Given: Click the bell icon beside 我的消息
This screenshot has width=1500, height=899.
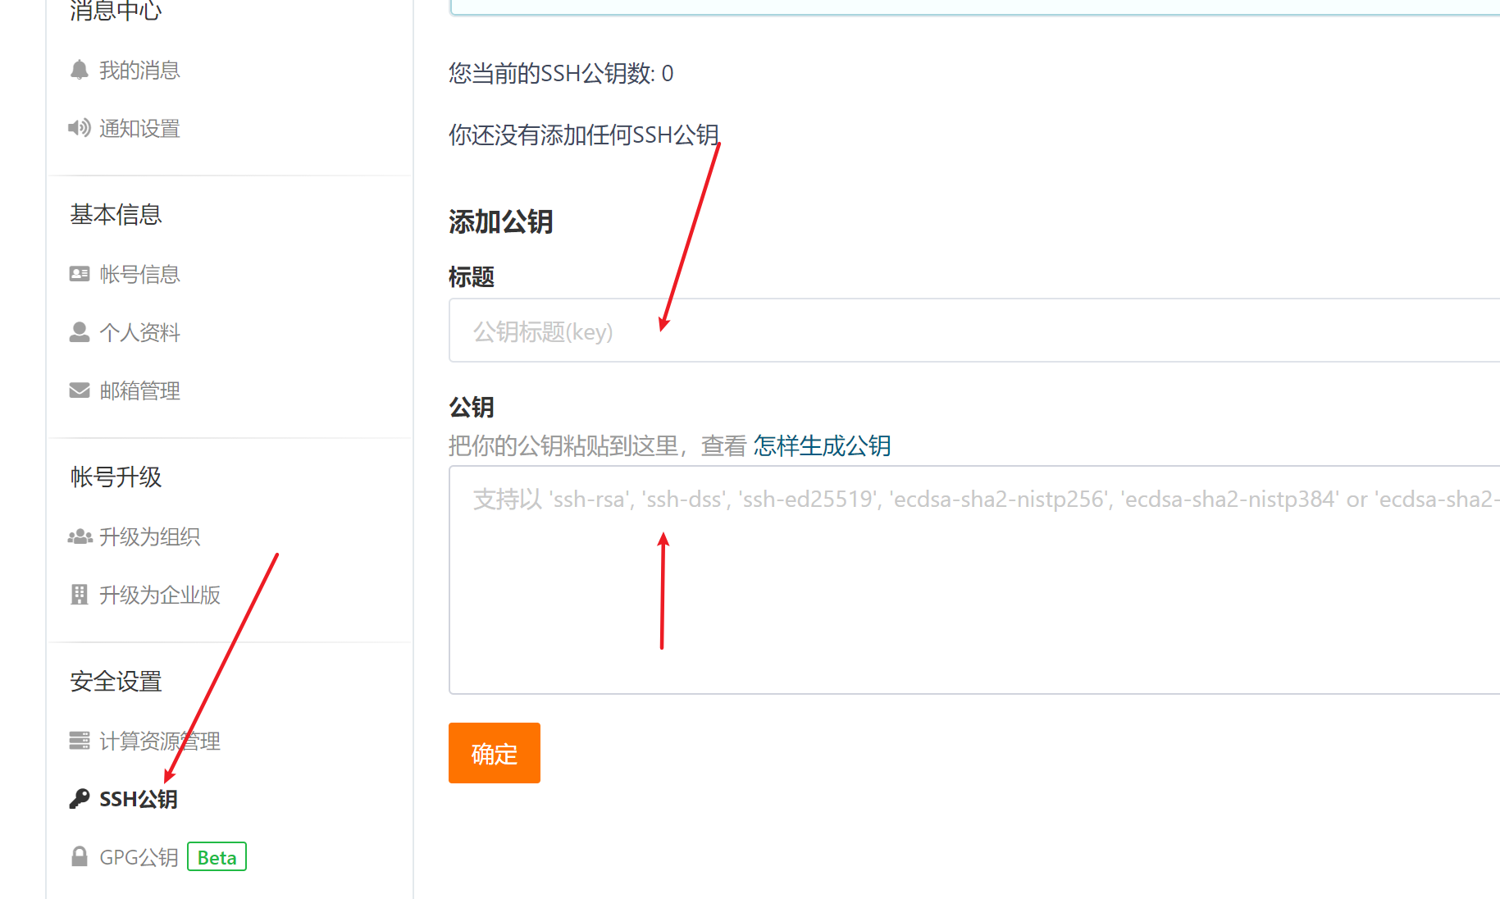Looking at the screenshot, I should (80, 71).
